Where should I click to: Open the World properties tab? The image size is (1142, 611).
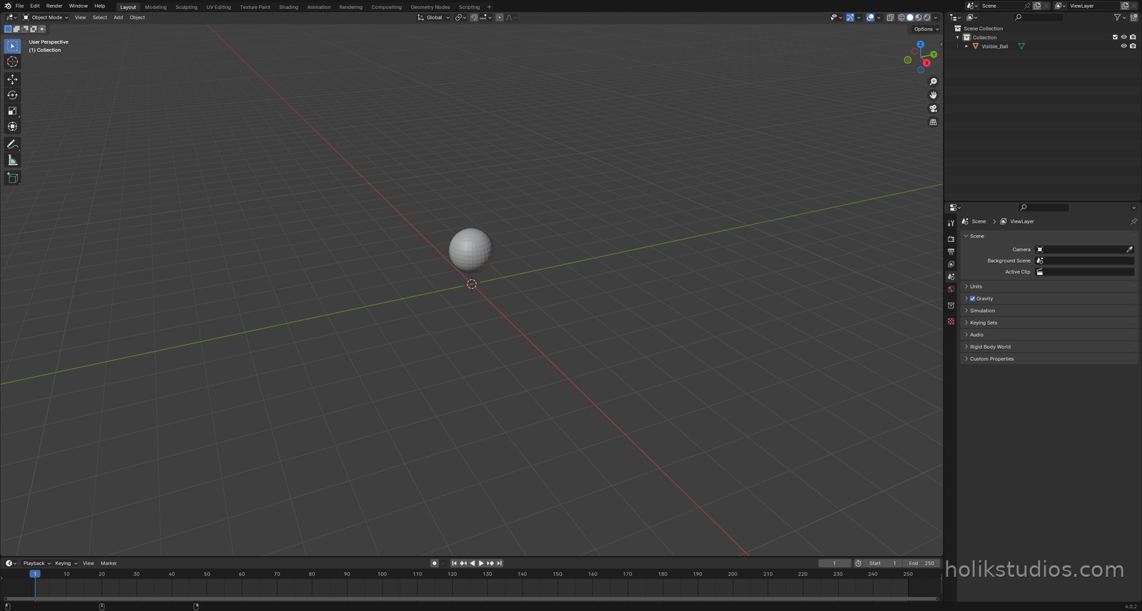pos(951,289)
